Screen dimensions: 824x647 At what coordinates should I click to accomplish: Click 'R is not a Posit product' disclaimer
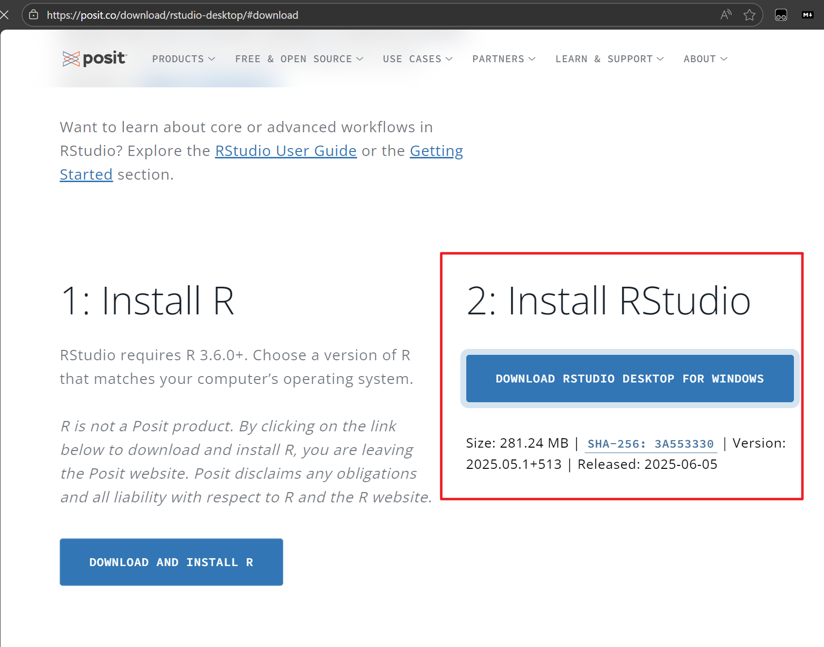[x=246, y=461]
